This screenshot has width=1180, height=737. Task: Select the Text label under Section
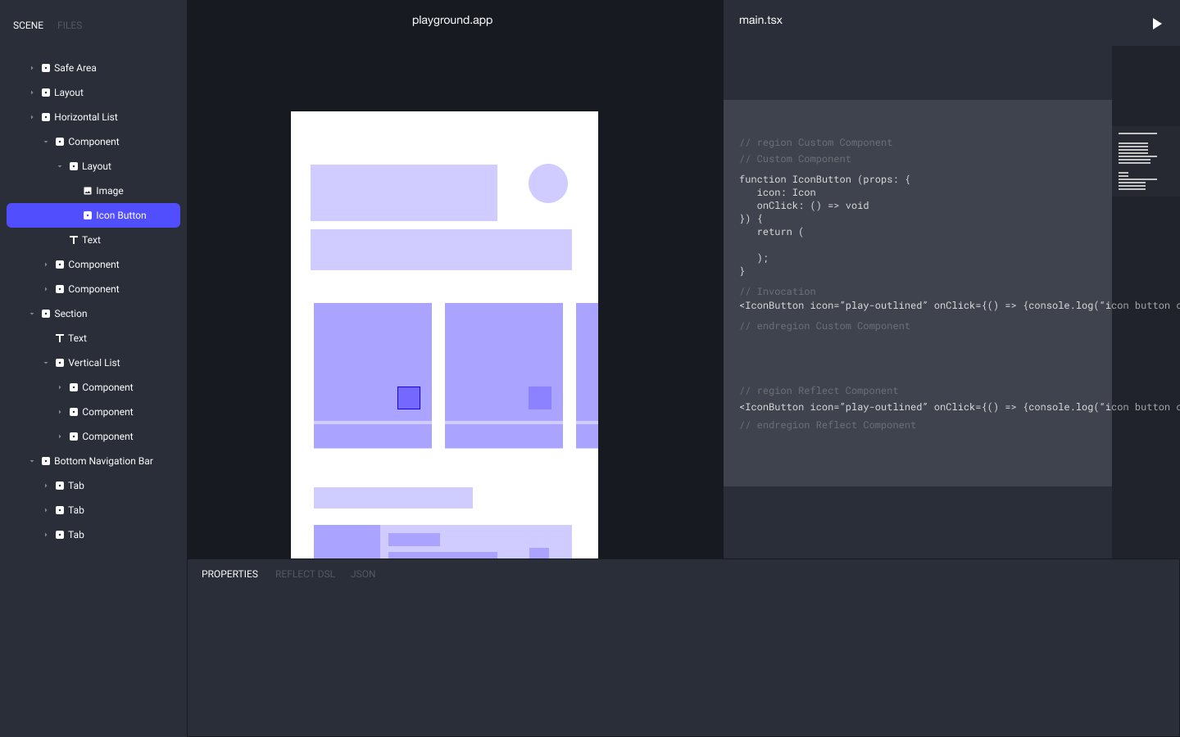coord(78,338)
